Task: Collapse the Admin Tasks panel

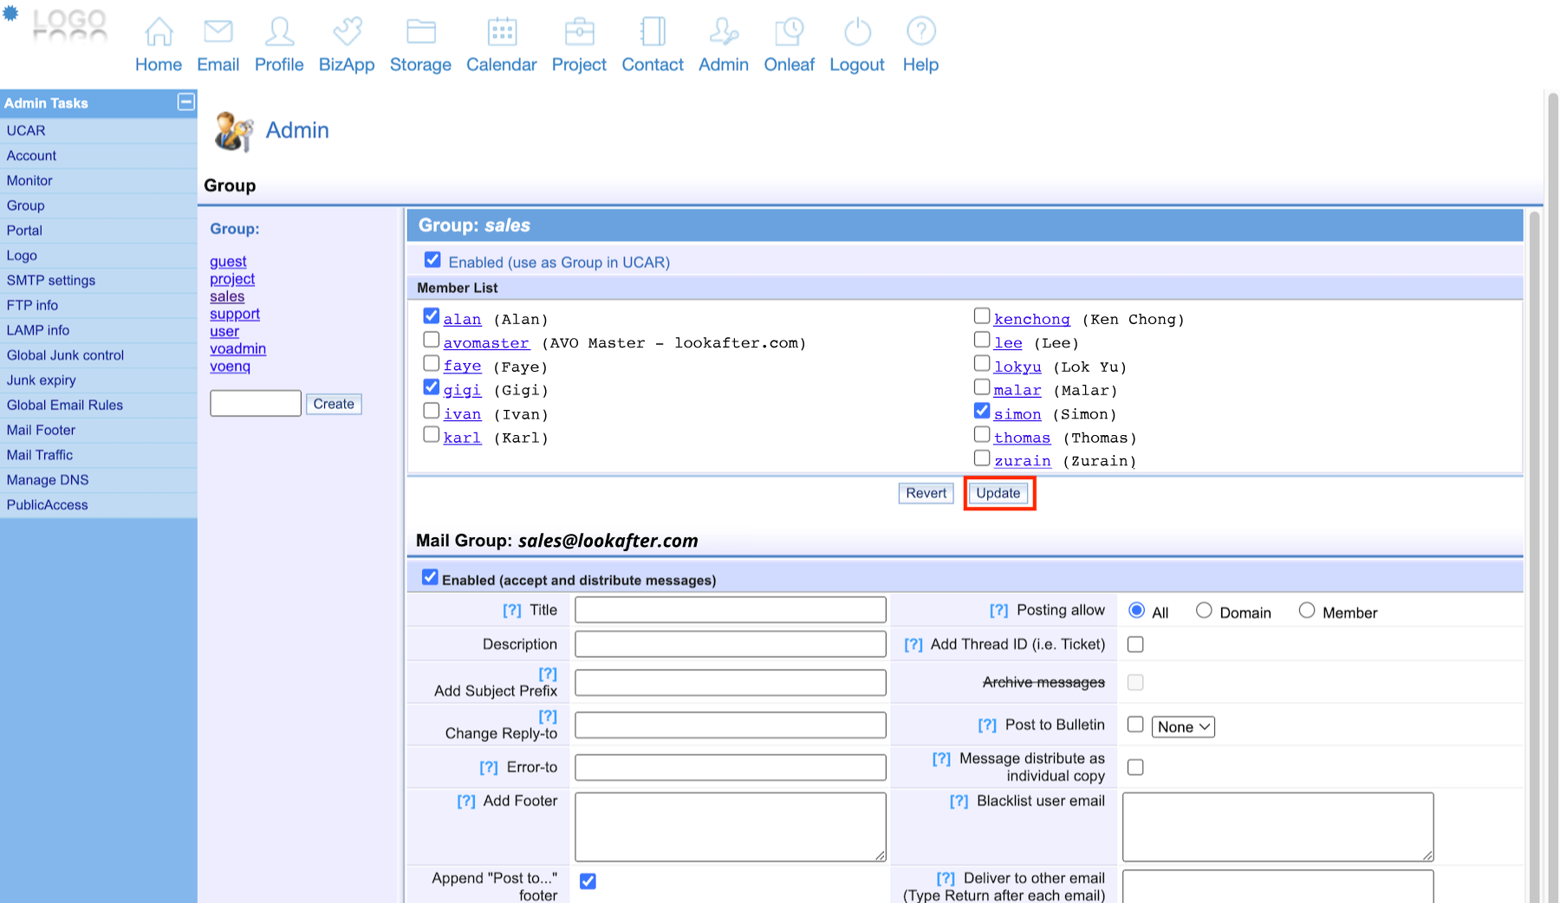Action: pos(185,102)
